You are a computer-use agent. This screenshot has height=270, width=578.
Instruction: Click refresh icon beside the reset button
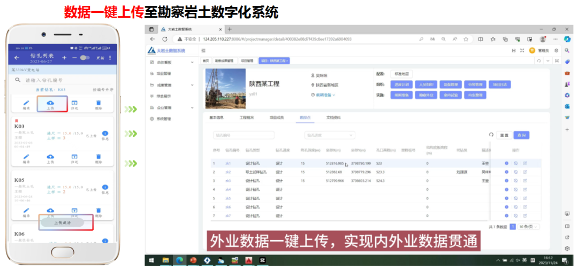tap(491, 135)
